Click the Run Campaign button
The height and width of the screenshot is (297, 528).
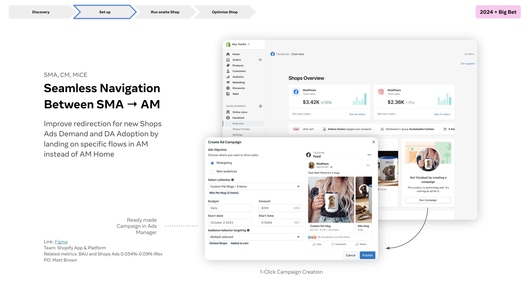(428, 200)
